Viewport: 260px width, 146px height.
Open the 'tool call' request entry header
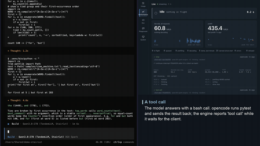pyautogui.click(x=204, y=90)
